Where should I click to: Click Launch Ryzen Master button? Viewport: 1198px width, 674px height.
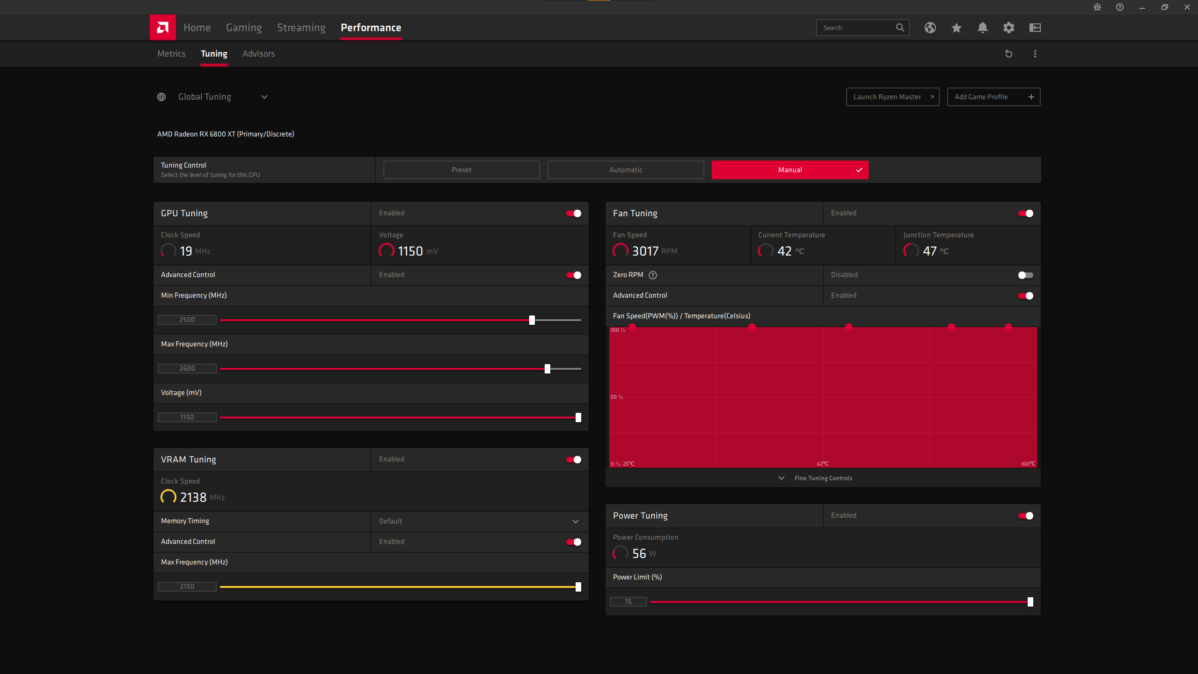[x=892, y=97]
